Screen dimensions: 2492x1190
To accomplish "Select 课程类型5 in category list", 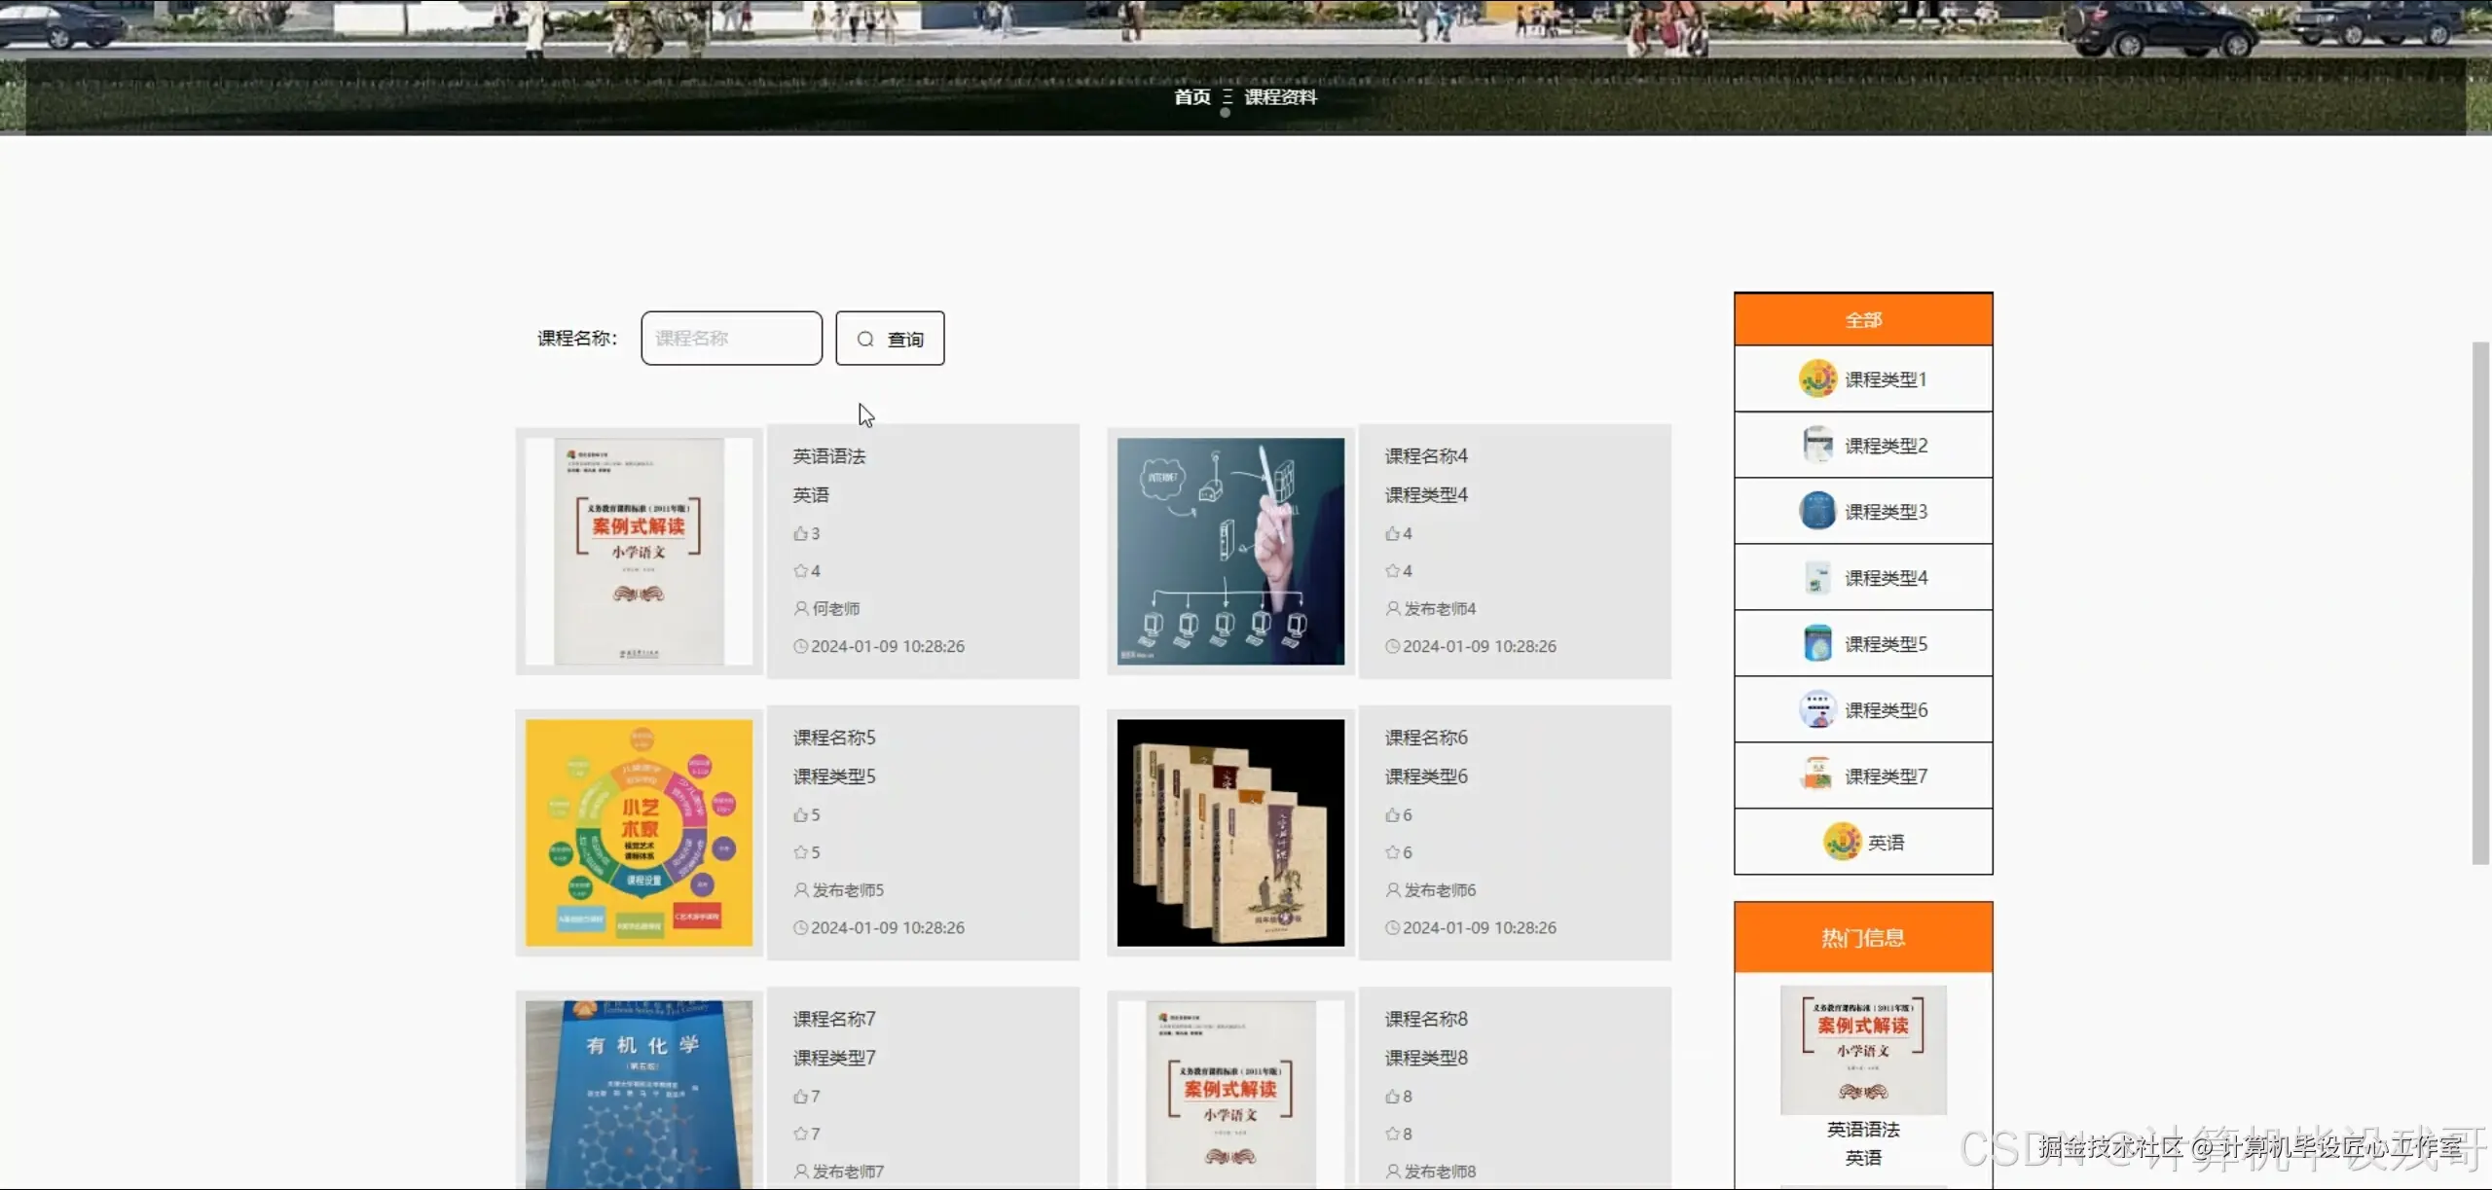I will click(x=1885, y=644).
